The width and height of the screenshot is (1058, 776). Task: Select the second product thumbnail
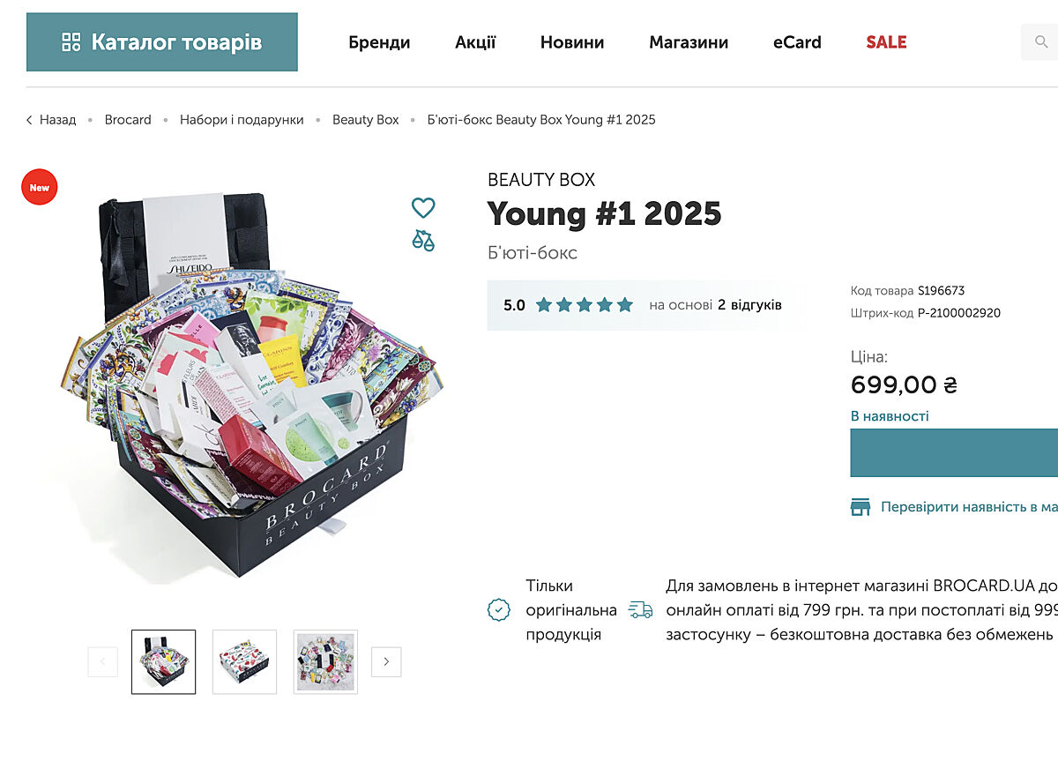pos(244,662)
